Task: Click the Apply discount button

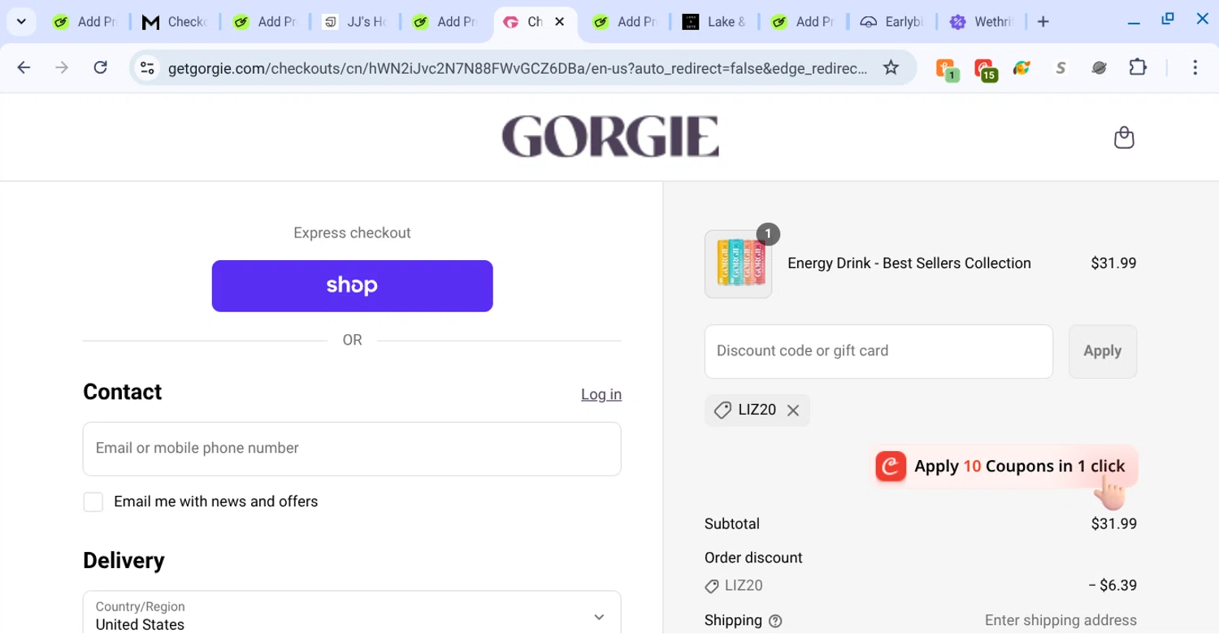Action: coord(1102,351)
